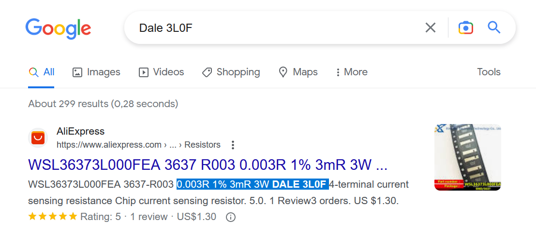Click the Maps tab pin icon
Image resolution: width=536 pixels, height=235 pixels.
[283, 72]
